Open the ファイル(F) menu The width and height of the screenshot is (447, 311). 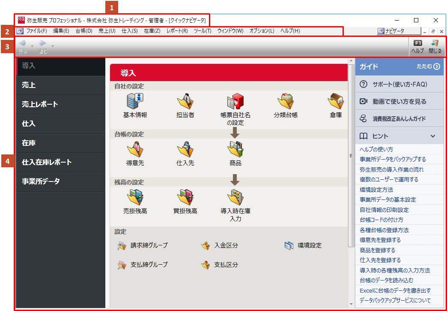[36, 31]
